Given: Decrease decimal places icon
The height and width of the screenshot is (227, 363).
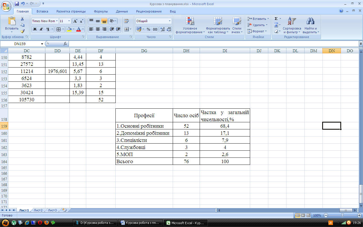Looking at the screenshot, I should pos(169,29).
